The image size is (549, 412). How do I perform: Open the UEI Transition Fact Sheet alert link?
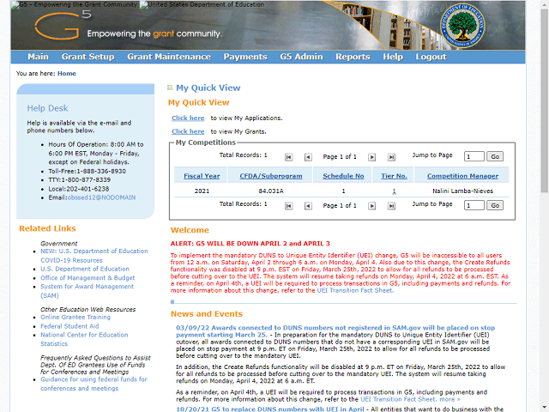(x=355, y=290)
